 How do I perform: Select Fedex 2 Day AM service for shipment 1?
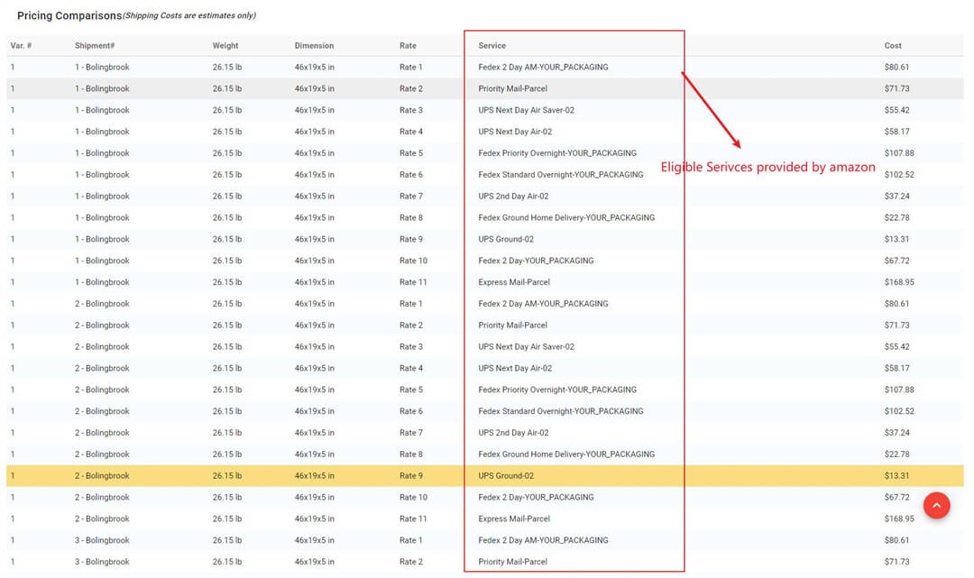coord(544,67)
